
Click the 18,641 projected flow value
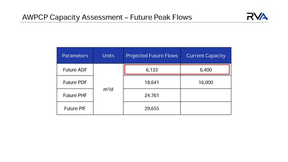click(x=152, y=82)
